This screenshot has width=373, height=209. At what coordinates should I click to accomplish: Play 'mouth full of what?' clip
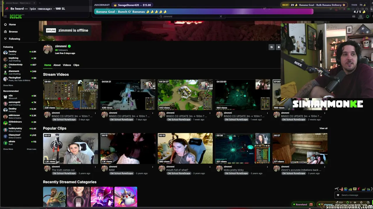[185, 148]
